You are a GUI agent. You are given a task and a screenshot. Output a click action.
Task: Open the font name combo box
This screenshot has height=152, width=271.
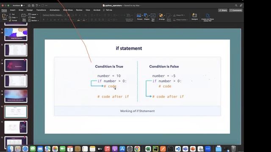pyautogui.click(x=54, y=15)
